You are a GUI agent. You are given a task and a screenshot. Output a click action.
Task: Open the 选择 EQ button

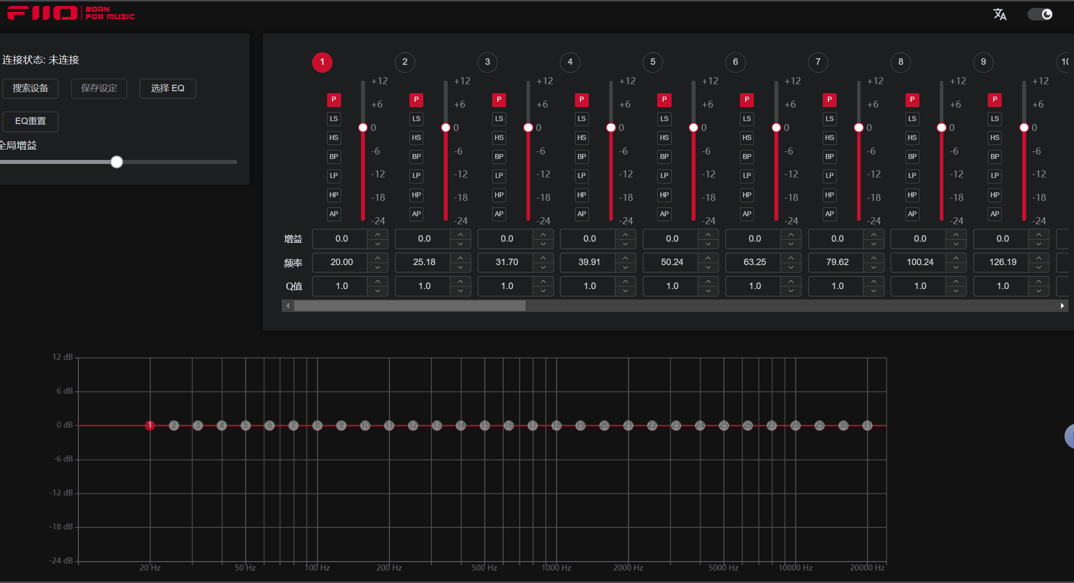click(168, 88)
